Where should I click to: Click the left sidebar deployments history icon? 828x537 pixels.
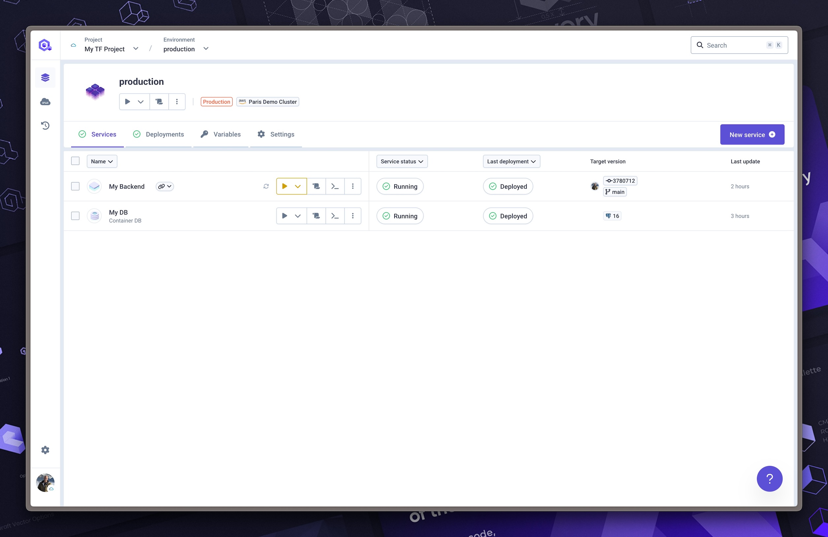45,125
